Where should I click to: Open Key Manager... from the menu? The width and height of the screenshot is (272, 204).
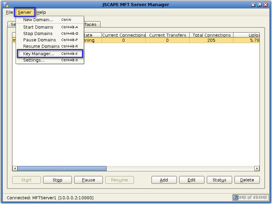tap(50, 54)
